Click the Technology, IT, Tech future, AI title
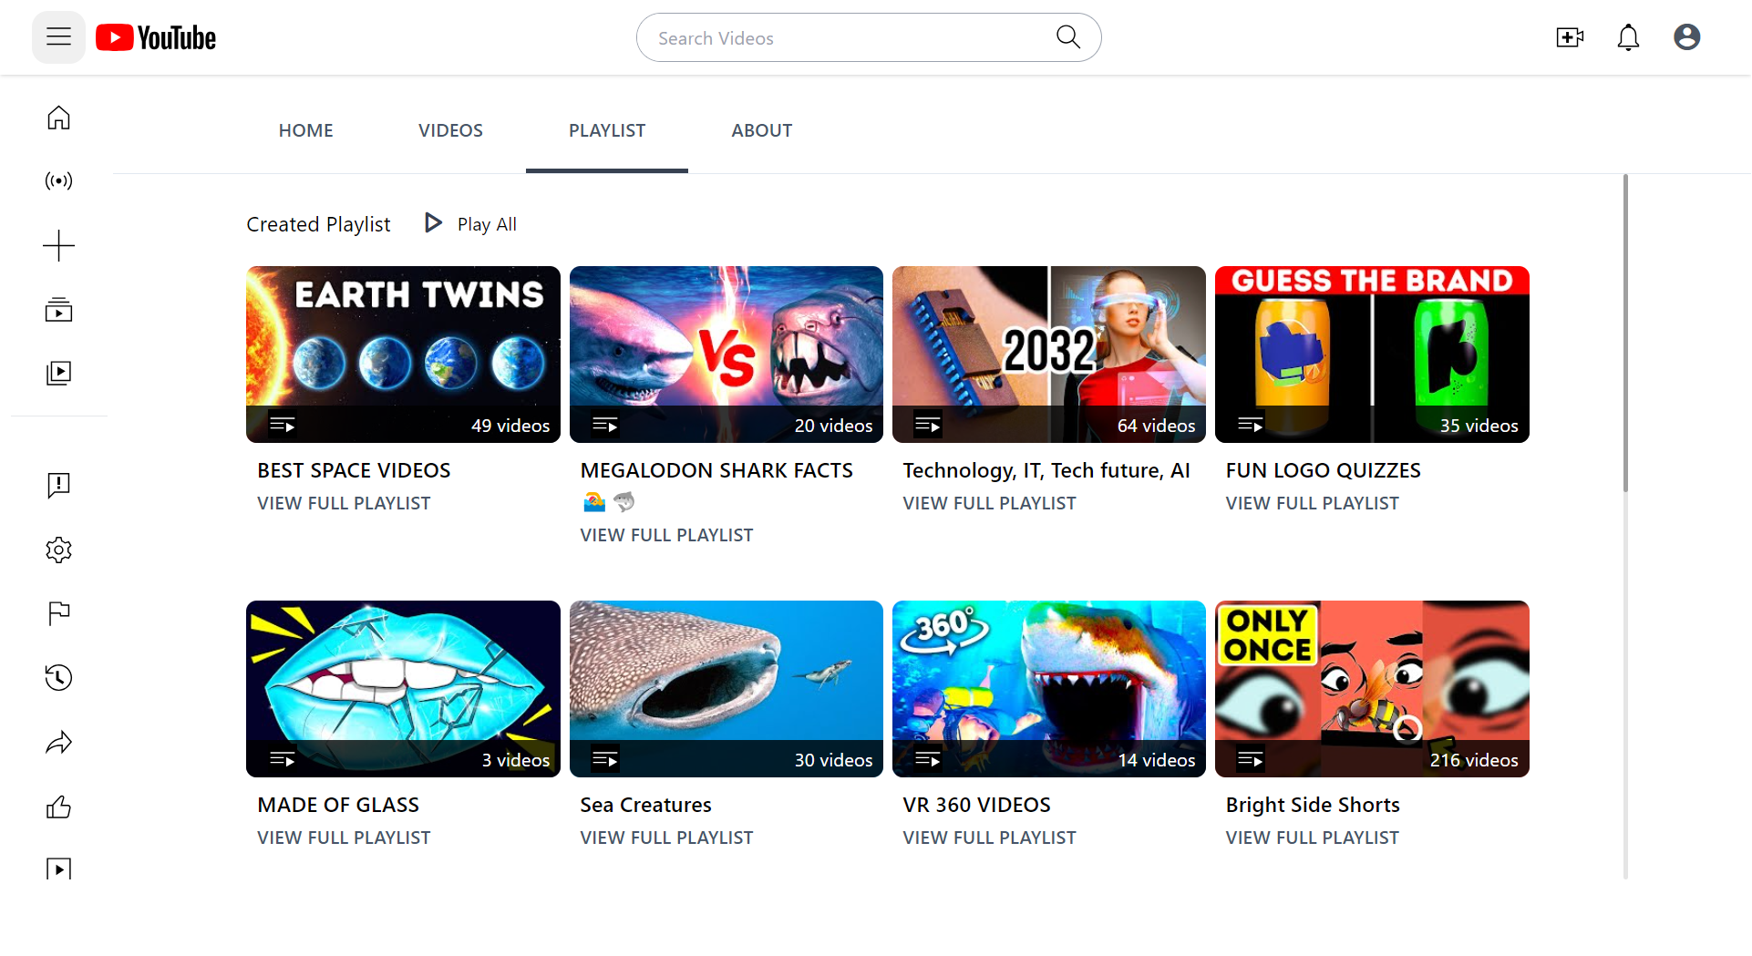 click(1046, 470)
